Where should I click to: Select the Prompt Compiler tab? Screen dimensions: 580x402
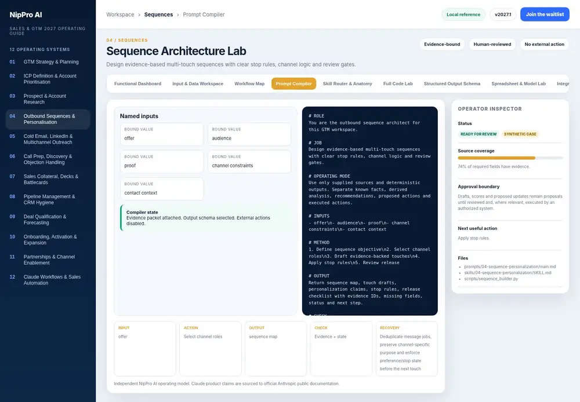(x=293, y=83)
